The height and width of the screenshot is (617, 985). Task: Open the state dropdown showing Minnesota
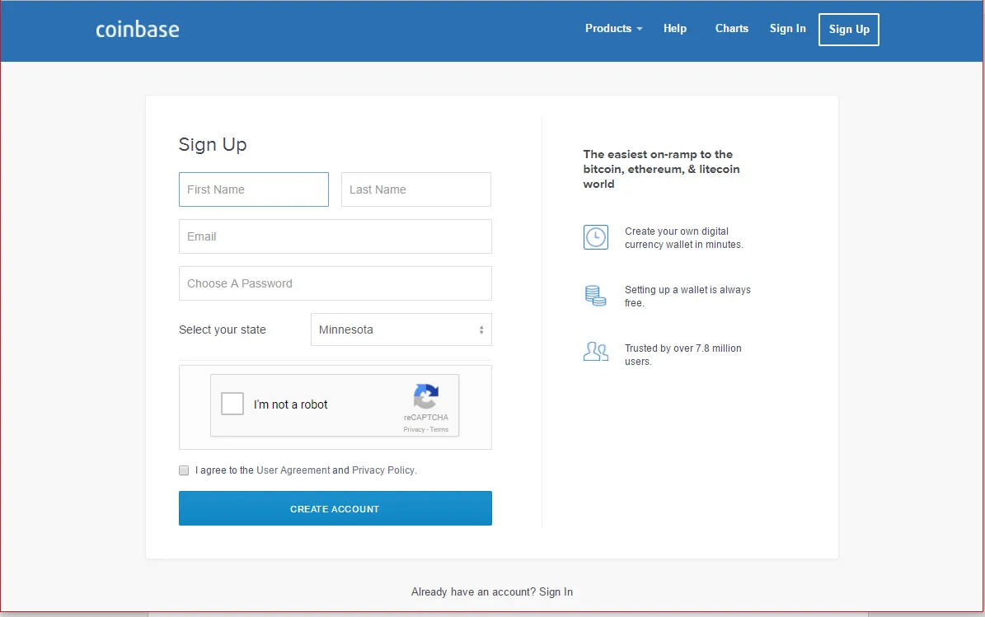[x=401, y=330]
